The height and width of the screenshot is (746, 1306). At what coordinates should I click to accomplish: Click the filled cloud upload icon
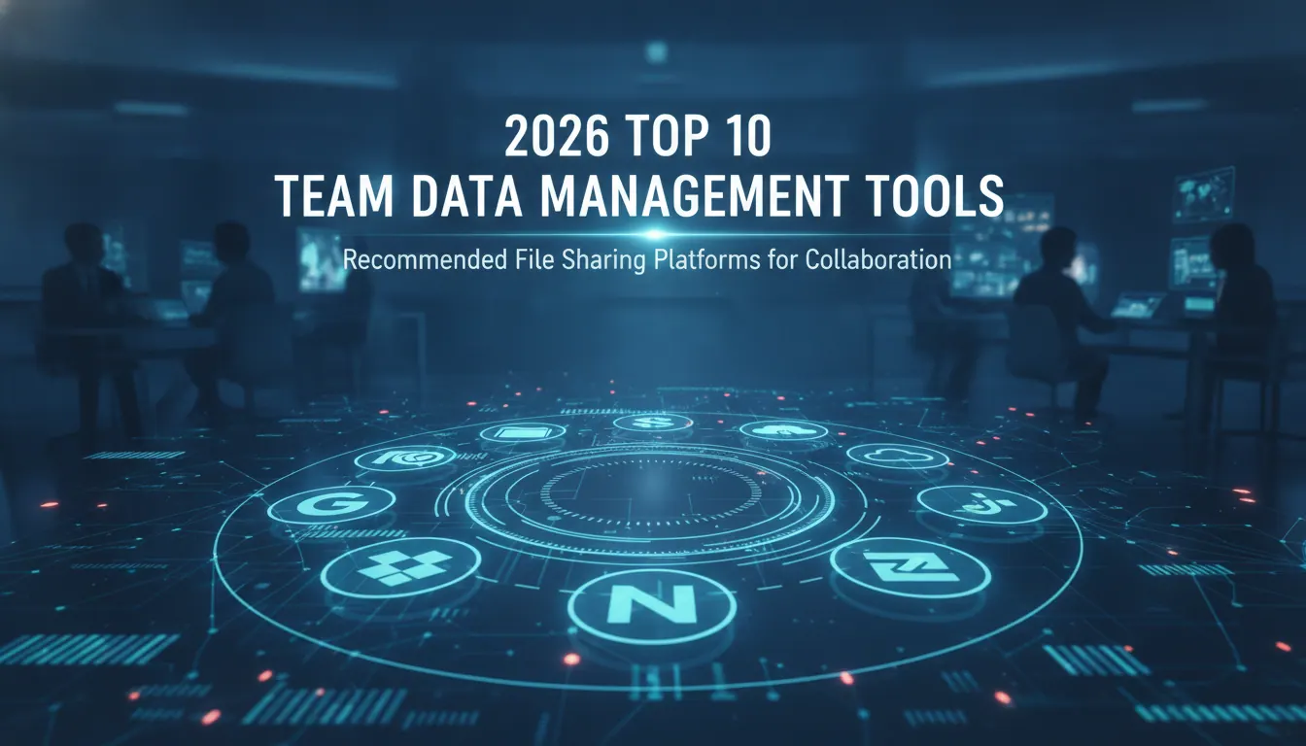point(783,431)
